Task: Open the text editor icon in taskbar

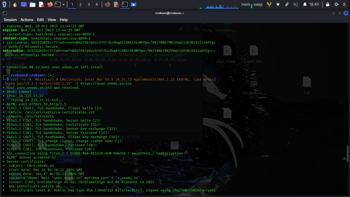Action: pos(41,4)
